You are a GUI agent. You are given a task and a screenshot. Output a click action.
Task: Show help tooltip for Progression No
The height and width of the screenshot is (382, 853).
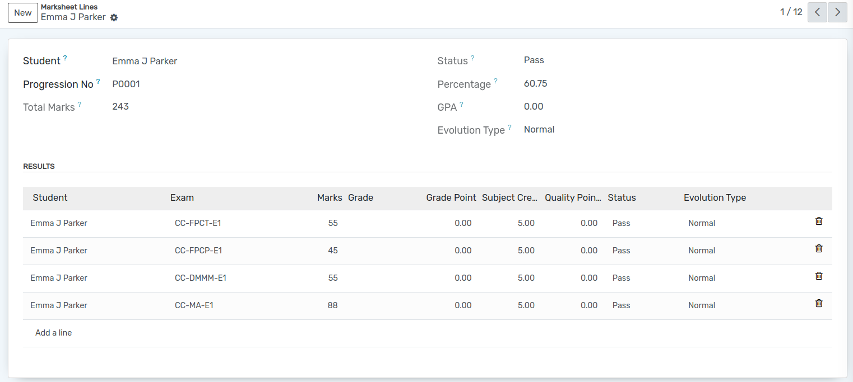point(98,81)
